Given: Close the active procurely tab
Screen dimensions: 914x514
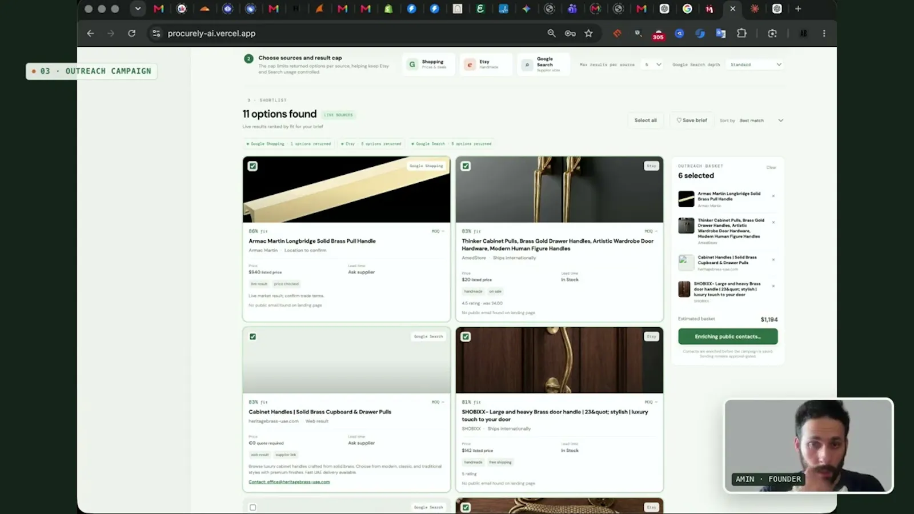Looking at the screenshot, I should pos(732,9).
